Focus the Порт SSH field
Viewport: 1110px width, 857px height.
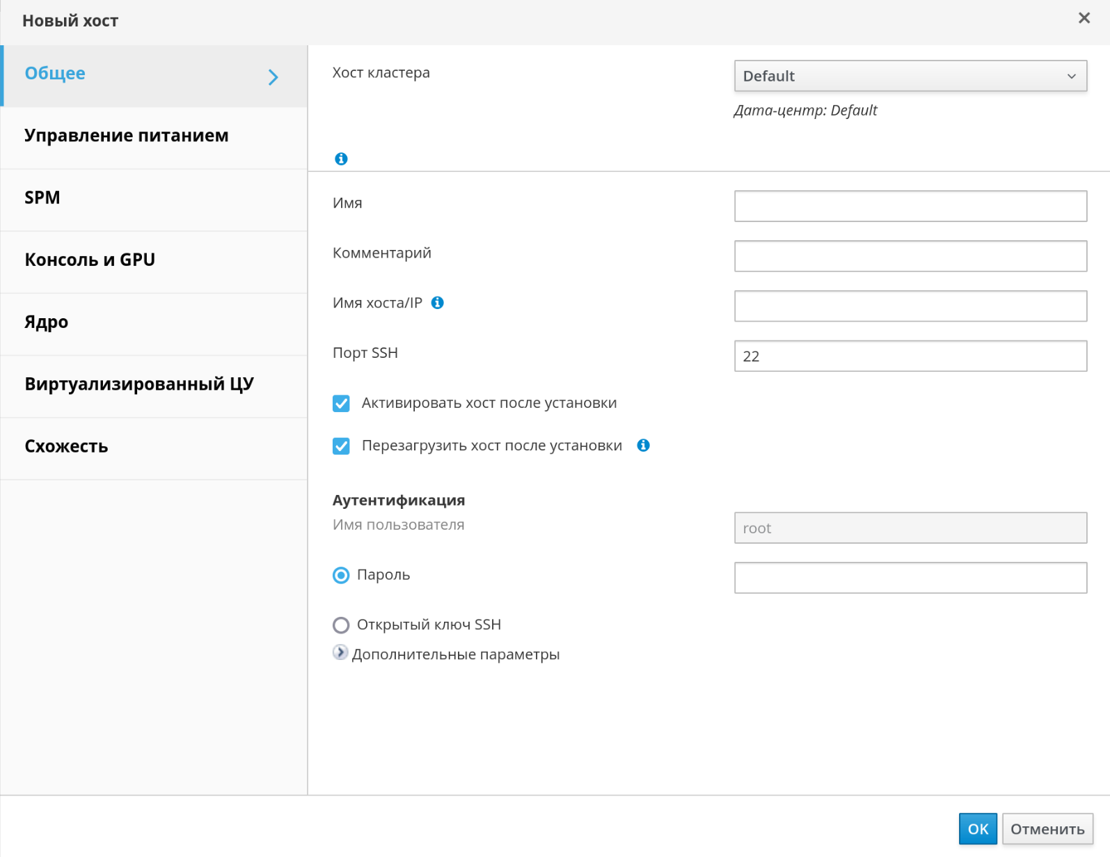click(x=910, y=356)
